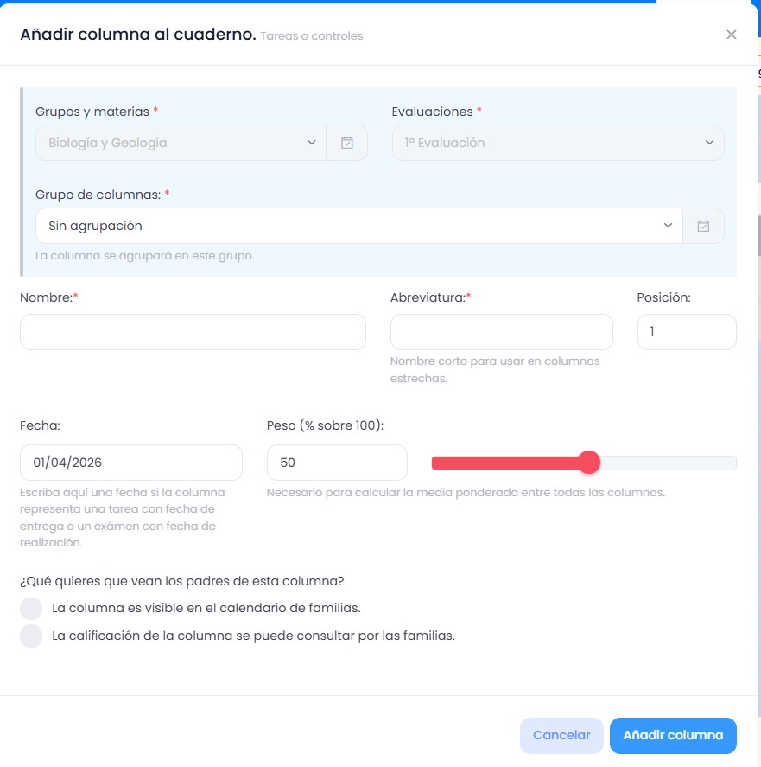Click the red weight slider handle
The height and width of the screenshot is (767, 761).
(x=588, y=463)
